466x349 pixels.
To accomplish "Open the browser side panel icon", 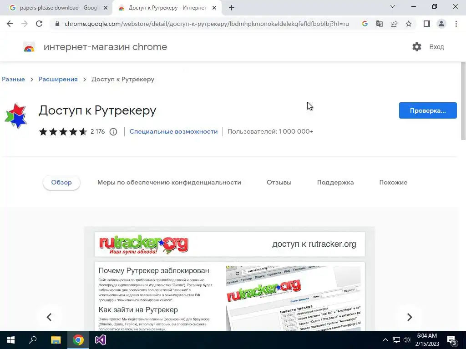I will coord(427,24).
